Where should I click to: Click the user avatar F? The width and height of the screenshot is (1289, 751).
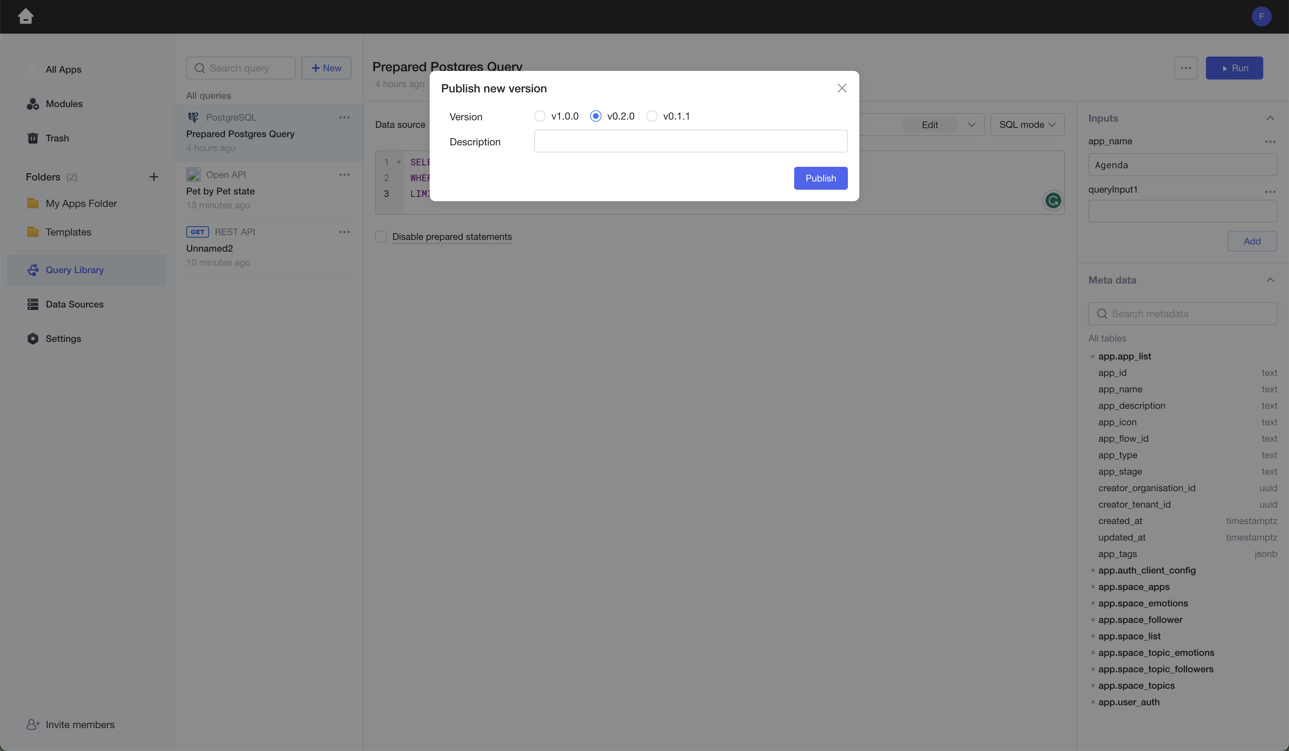pos(1261,16)
